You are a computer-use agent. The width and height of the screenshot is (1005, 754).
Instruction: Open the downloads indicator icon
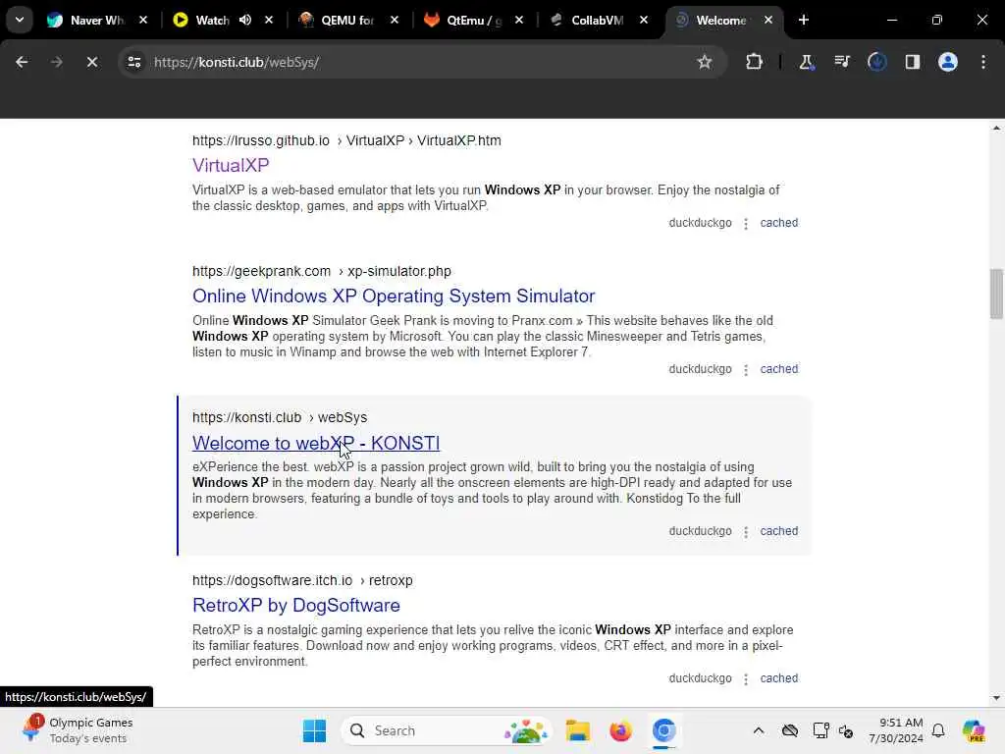876,62
